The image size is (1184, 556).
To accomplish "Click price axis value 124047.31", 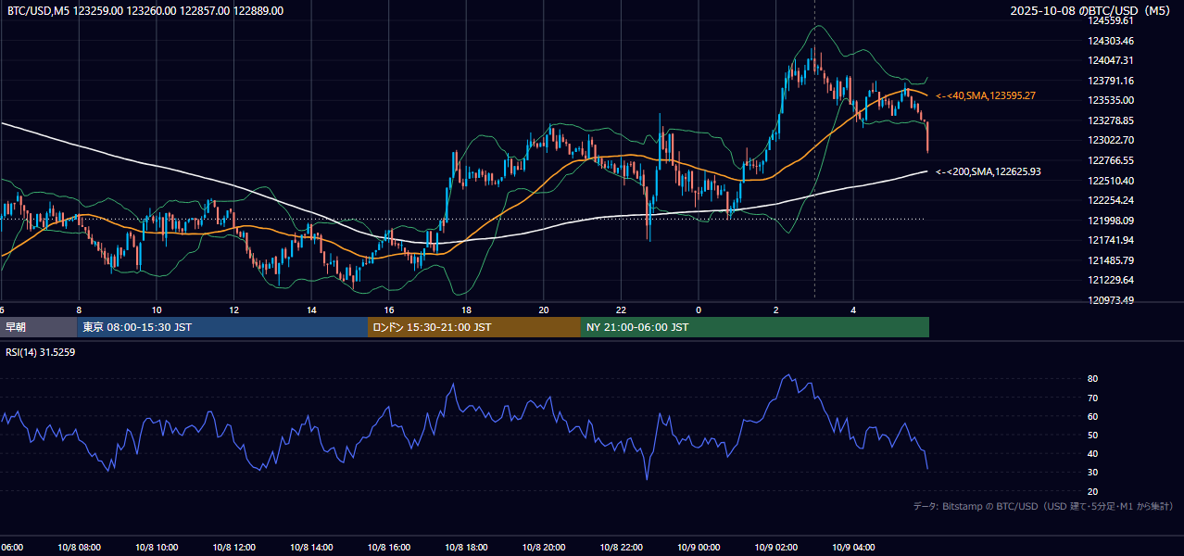I will [x=1111, y=60].
